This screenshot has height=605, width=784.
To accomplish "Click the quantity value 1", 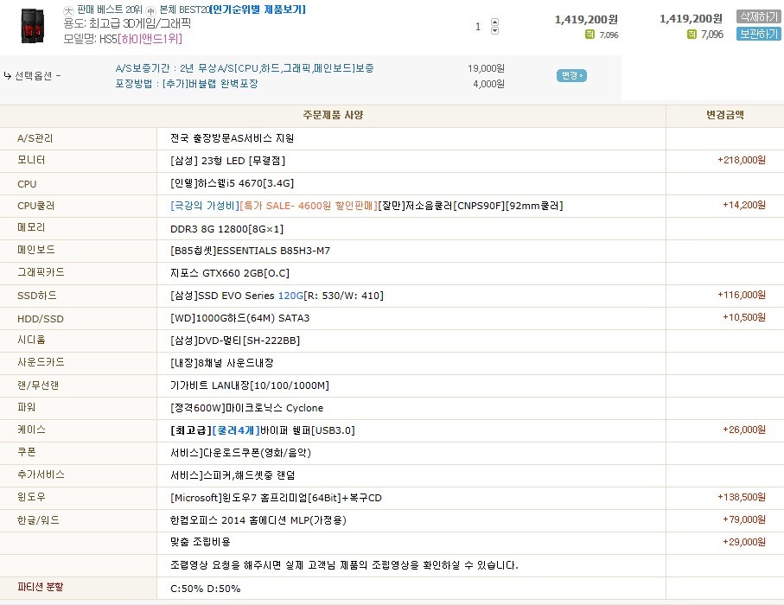I will pos(478,27).
